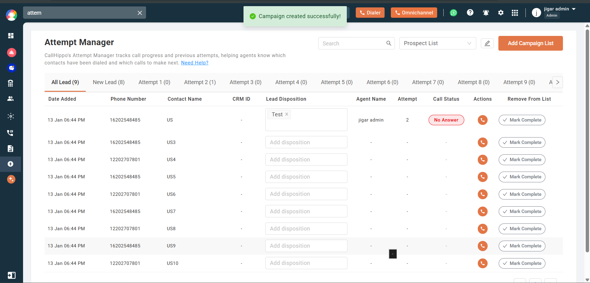
Task: Call the US9 contact via phone icon
Action: [x=482, y=246]
